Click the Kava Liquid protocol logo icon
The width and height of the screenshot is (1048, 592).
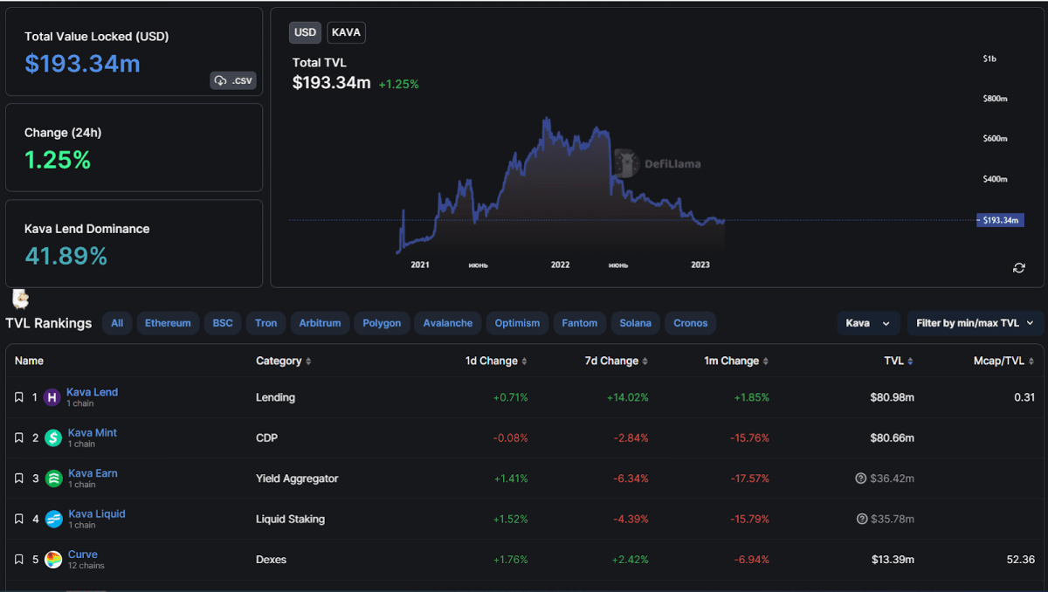[53, 519]
